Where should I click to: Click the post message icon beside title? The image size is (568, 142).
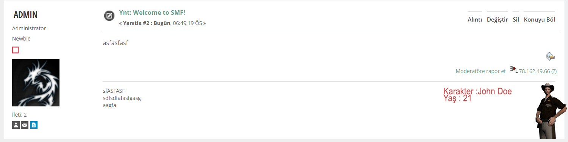point(109,16)
